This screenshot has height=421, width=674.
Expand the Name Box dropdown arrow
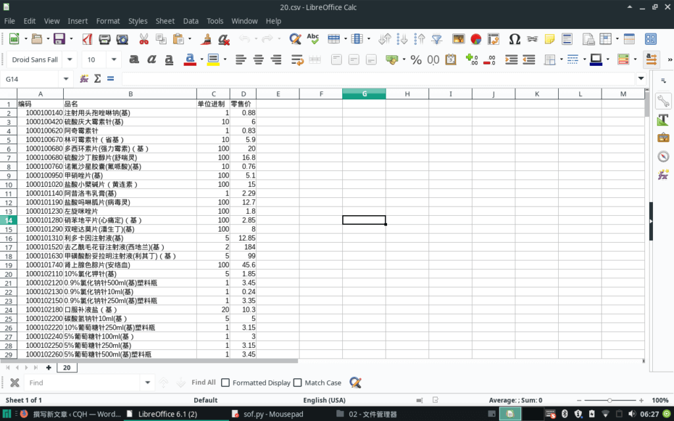(66, 79)
